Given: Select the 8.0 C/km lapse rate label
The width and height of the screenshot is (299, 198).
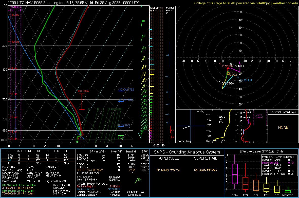Looking at the screenshot, I should [x=83, y=91].
